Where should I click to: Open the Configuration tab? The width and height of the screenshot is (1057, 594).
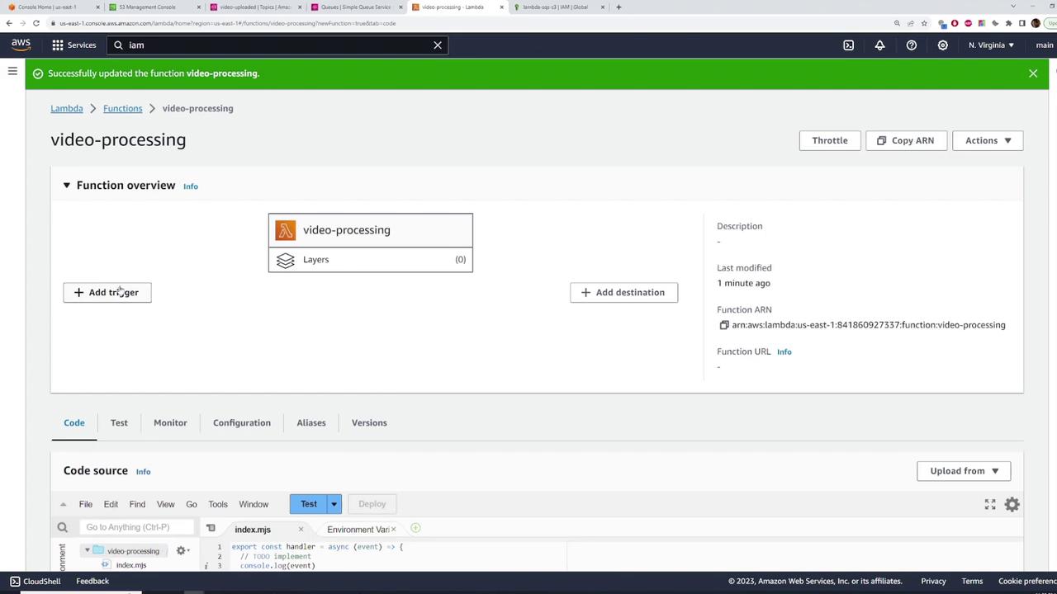pos(242,422)
